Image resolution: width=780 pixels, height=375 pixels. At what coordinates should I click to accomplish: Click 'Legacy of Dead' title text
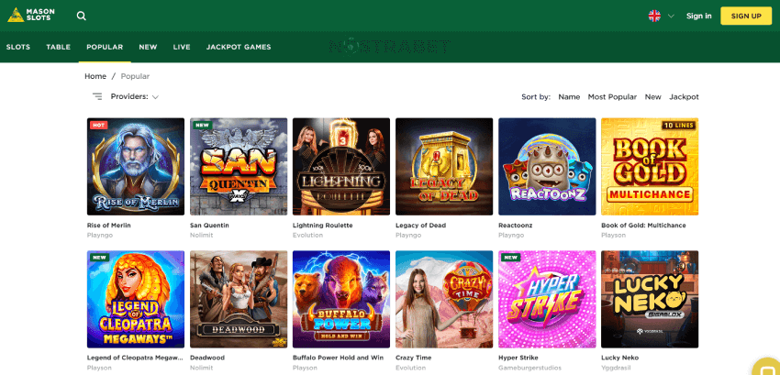(x=420, y=226)
